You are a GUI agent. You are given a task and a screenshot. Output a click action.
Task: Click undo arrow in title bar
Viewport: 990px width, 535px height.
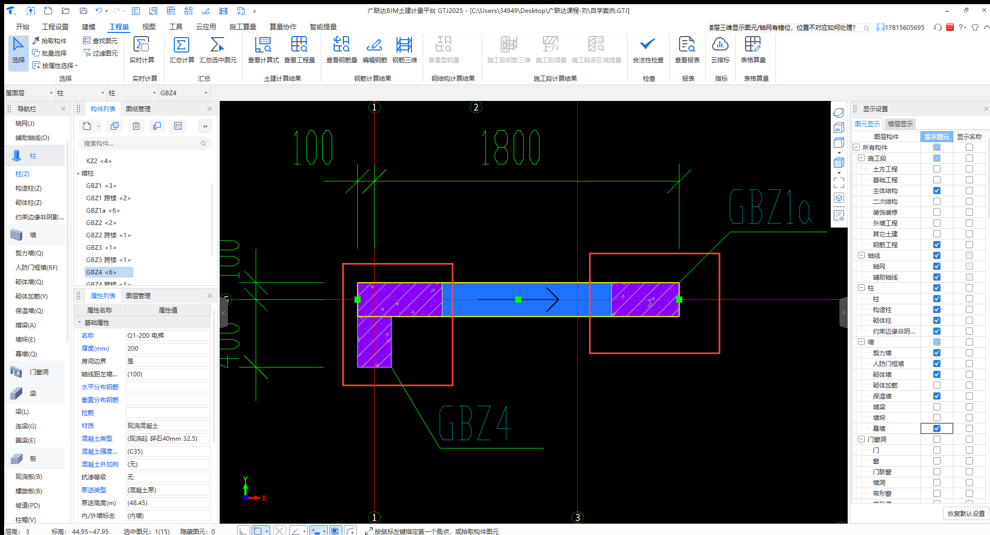[x=98, y=10]
